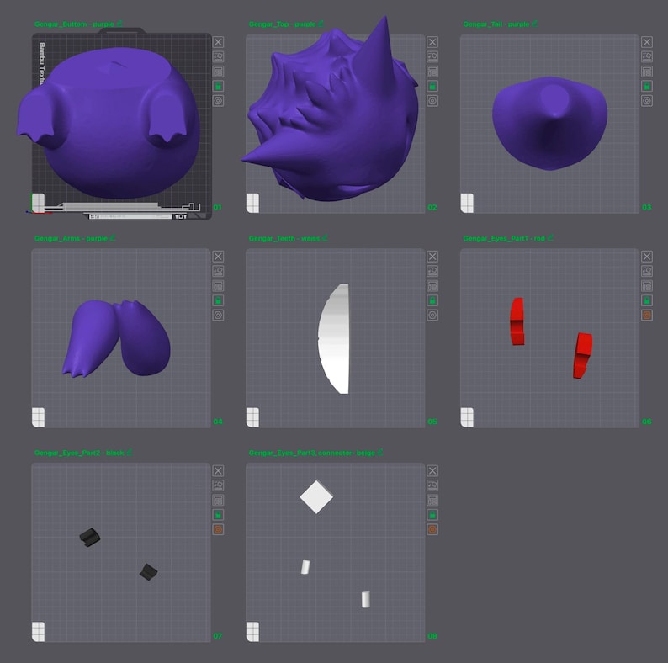Toggle the lock on Gengar_Eyes_Part3 connector plate
This screenshot has height=663, width=668.
432,515
